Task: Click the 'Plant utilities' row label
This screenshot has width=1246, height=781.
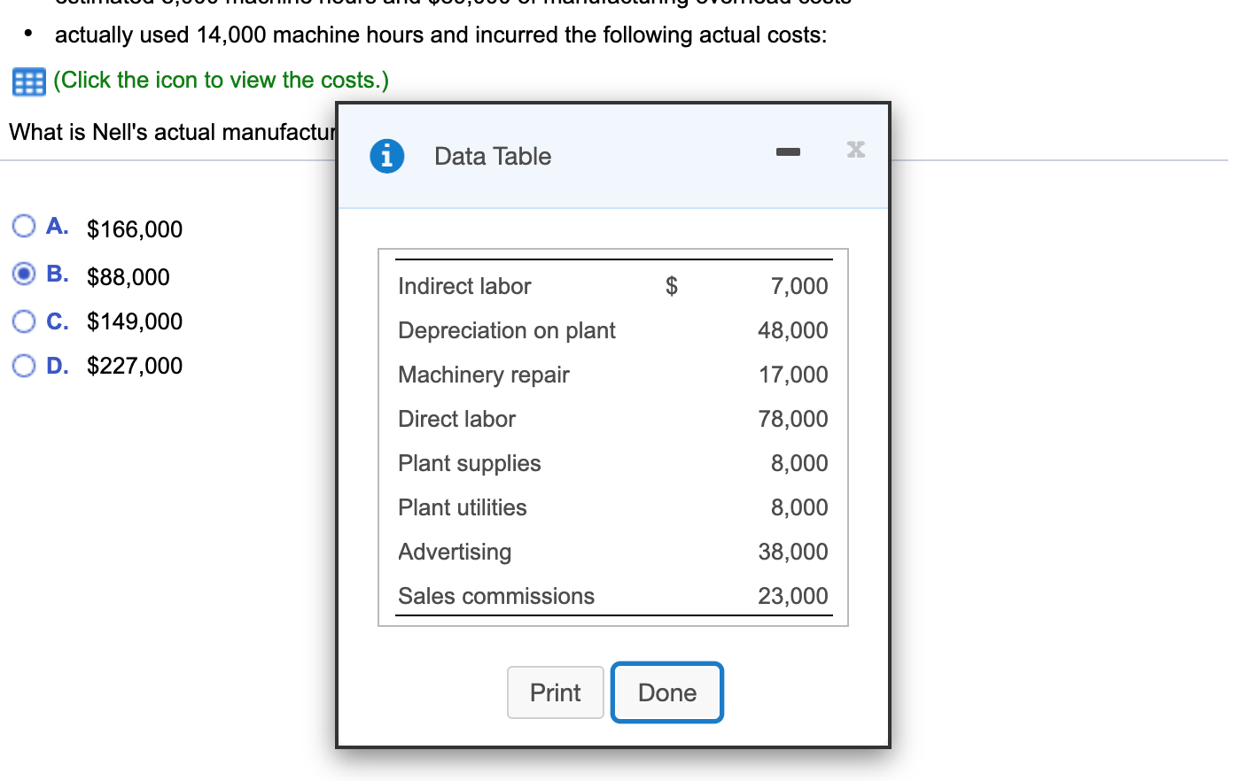Action: point(463,507)
